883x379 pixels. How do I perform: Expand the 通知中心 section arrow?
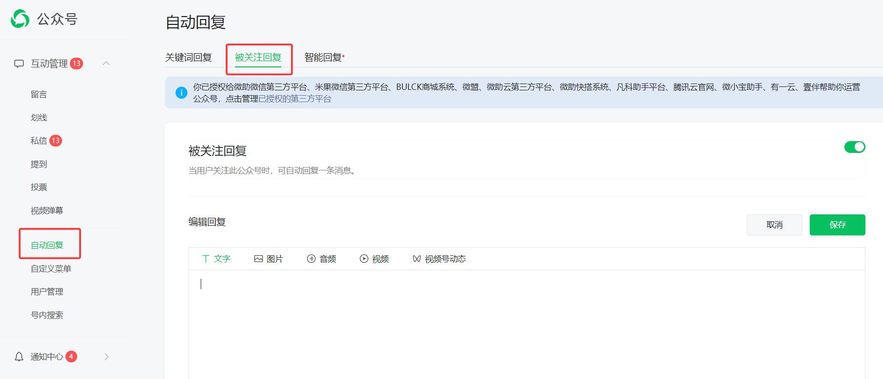106,357
